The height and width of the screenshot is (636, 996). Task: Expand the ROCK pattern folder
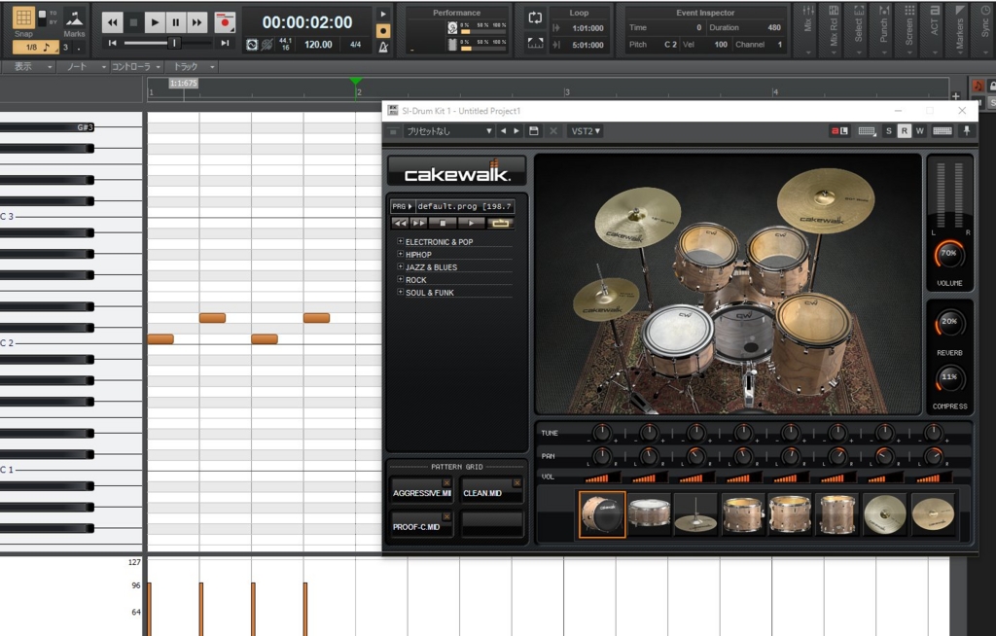click(400, 279)
